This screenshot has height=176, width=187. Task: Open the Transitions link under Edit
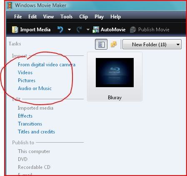pos(30,124)
